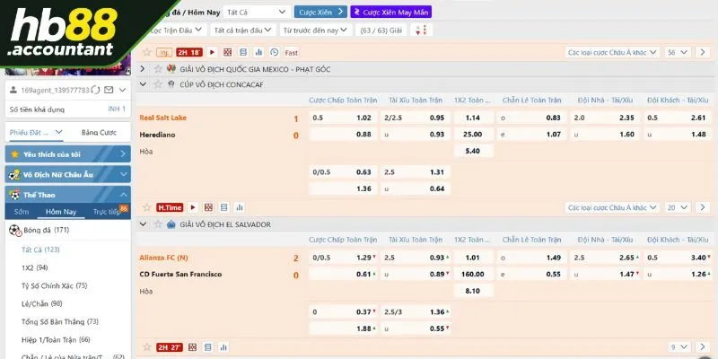Screen dimensions: 718x359
Task: Collapse Cúp Vô Địch CONCACAF league
Action: pos(143,84)
